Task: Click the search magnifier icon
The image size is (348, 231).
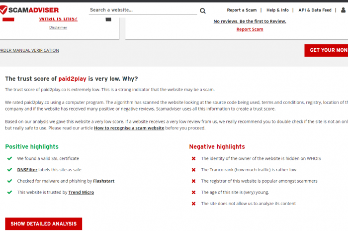Action: (x=203, y=10)
